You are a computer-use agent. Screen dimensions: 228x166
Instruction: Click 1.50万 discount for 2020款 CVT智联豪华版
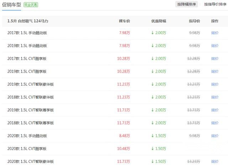[x=159, y=161]
